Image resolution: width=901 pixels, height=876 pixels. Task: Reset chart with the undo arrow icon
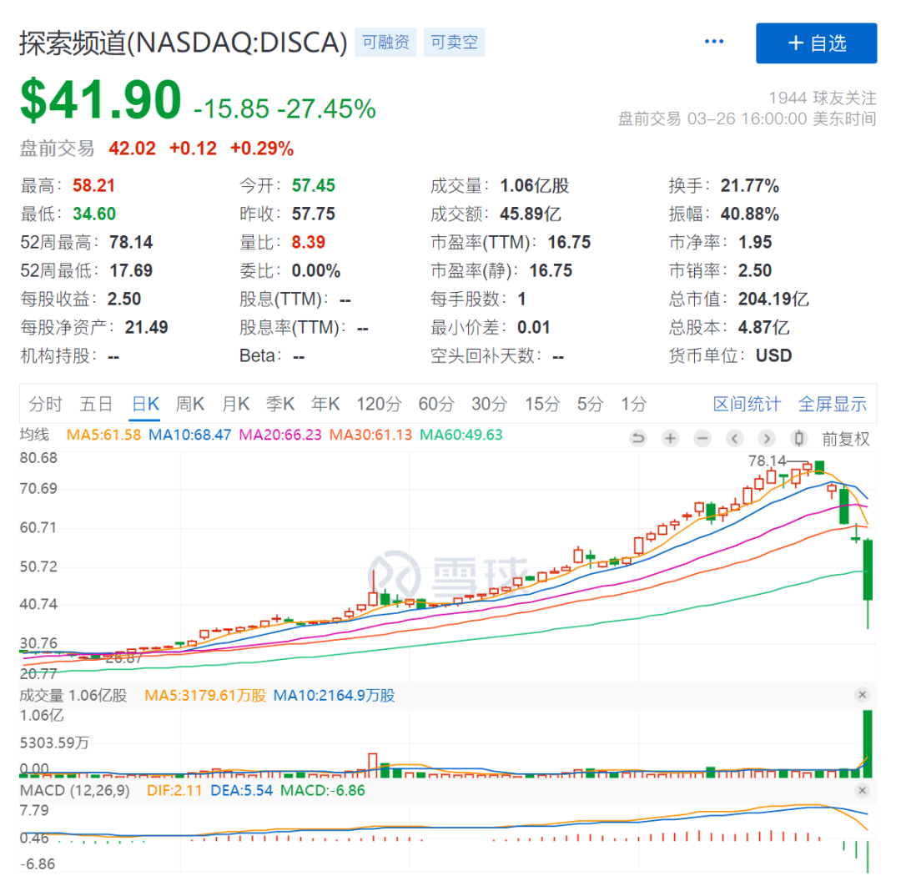(x=638, y=439)
